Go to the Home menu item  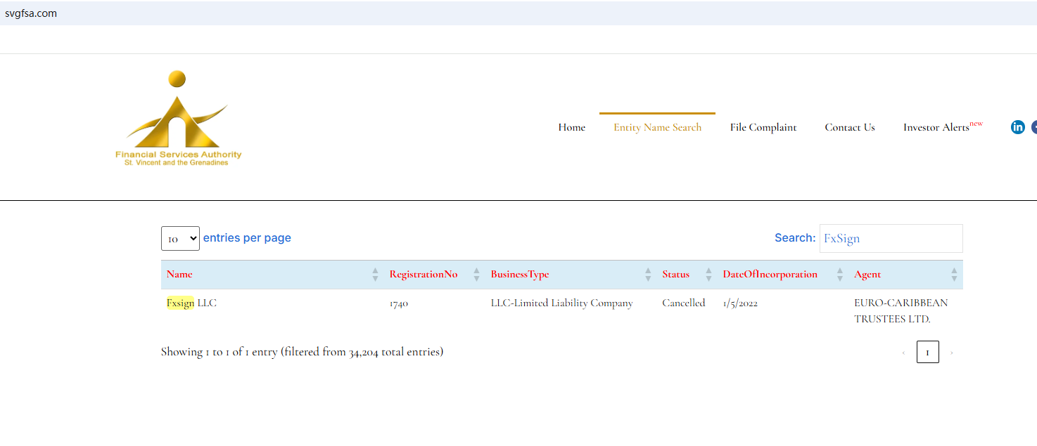pos(571,127)
